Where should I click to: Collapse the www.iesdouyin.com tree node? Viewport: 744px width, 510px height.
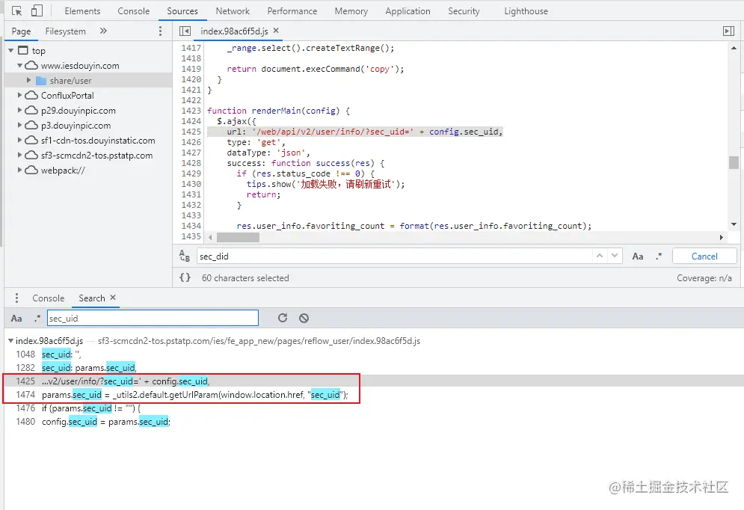(x=19, y=66)
